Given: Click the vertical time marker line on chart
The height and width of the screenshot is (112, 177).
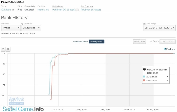Looking at the screenshot, I should tap(171, 80).
